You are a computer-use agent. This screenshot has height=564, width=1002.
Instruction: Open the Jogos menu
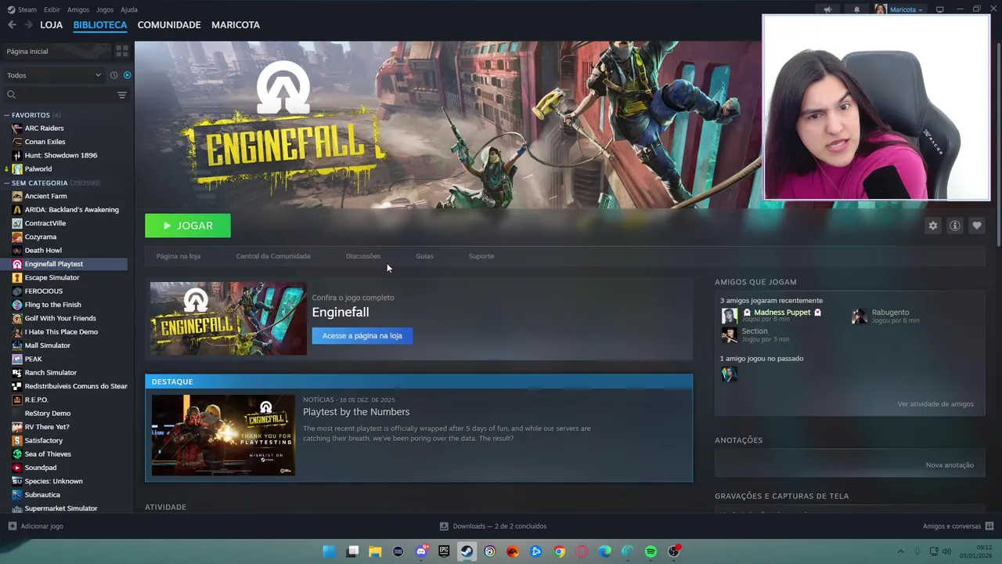pyautogui.click(x=104, y=9)
